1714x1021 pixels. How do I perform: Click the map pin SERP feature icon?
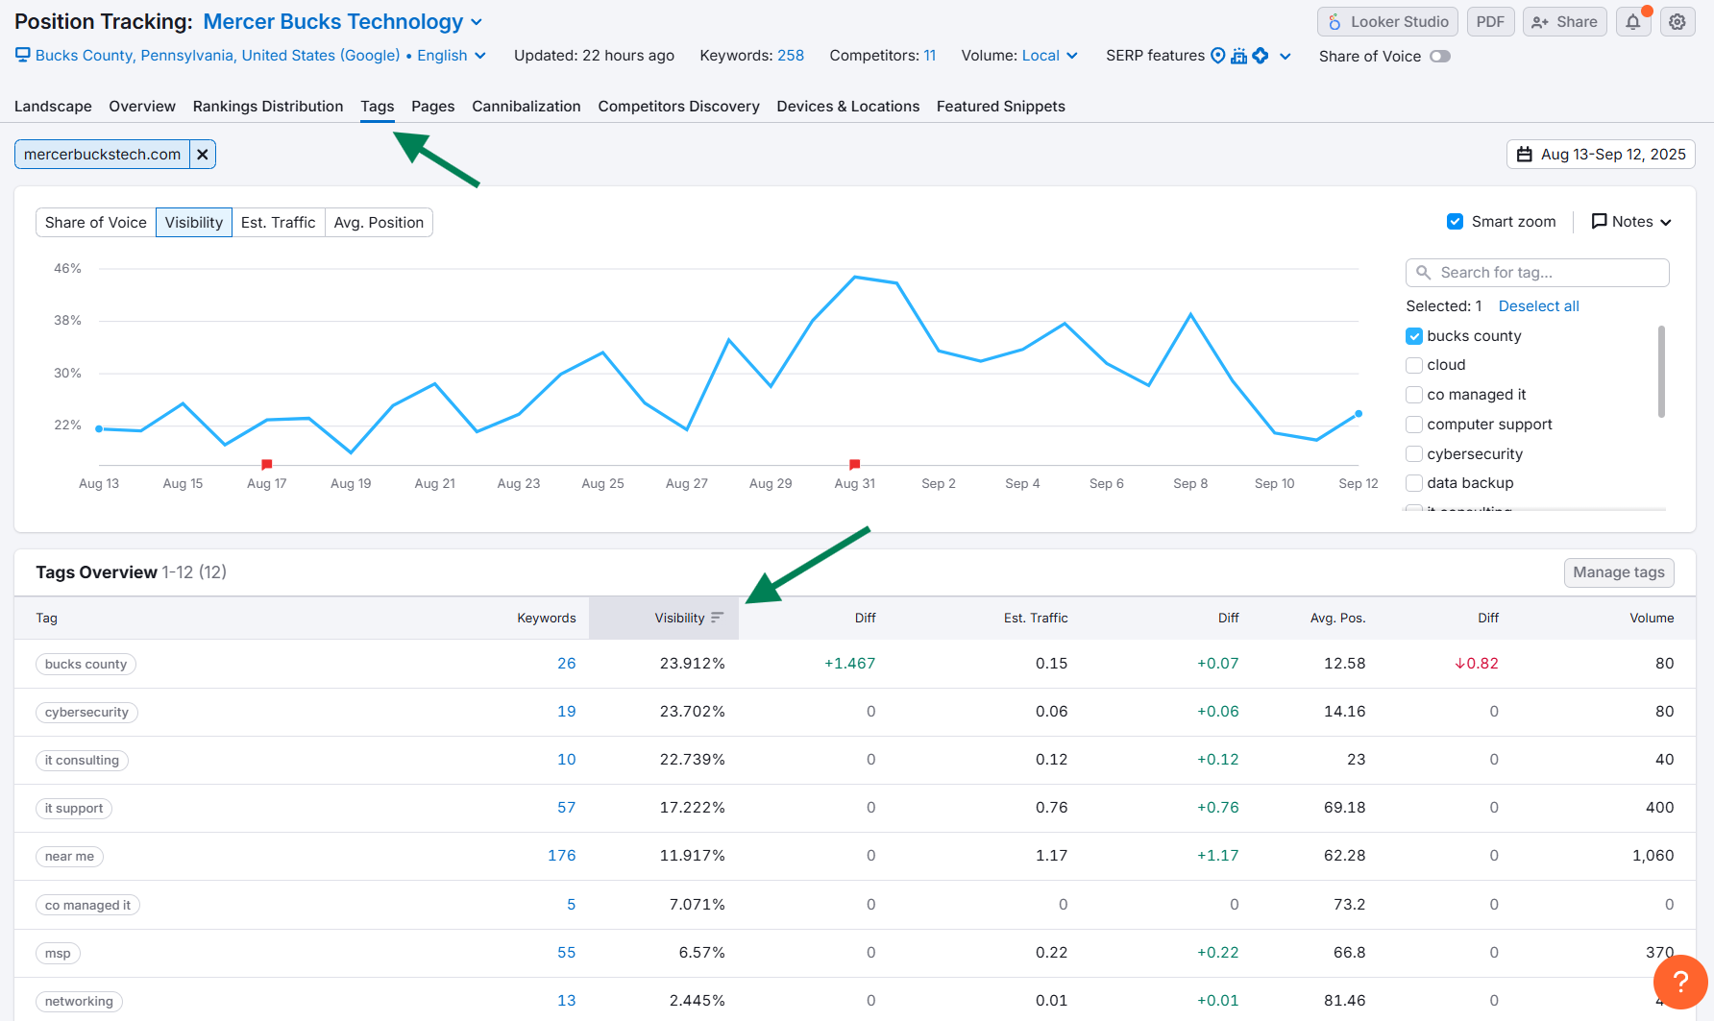1216,56
